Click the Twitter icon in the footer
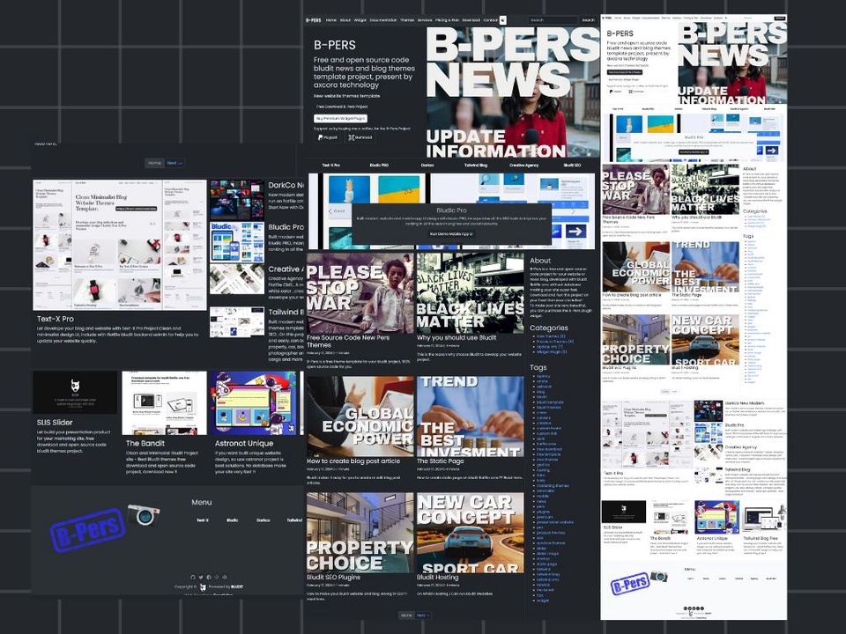Image resolution: width=846 pixels, height=634 pixels. pyautogui.click(x=201, y=576)
